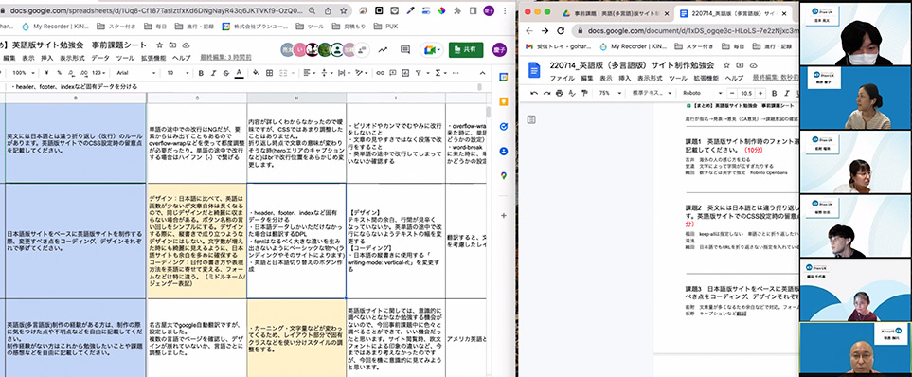Image resolution: width=912 pixels, height=377 pixels.
Task: Toggle italic in the Sheets toolbar
Action: pyautogui.click(x=213, y=73)
